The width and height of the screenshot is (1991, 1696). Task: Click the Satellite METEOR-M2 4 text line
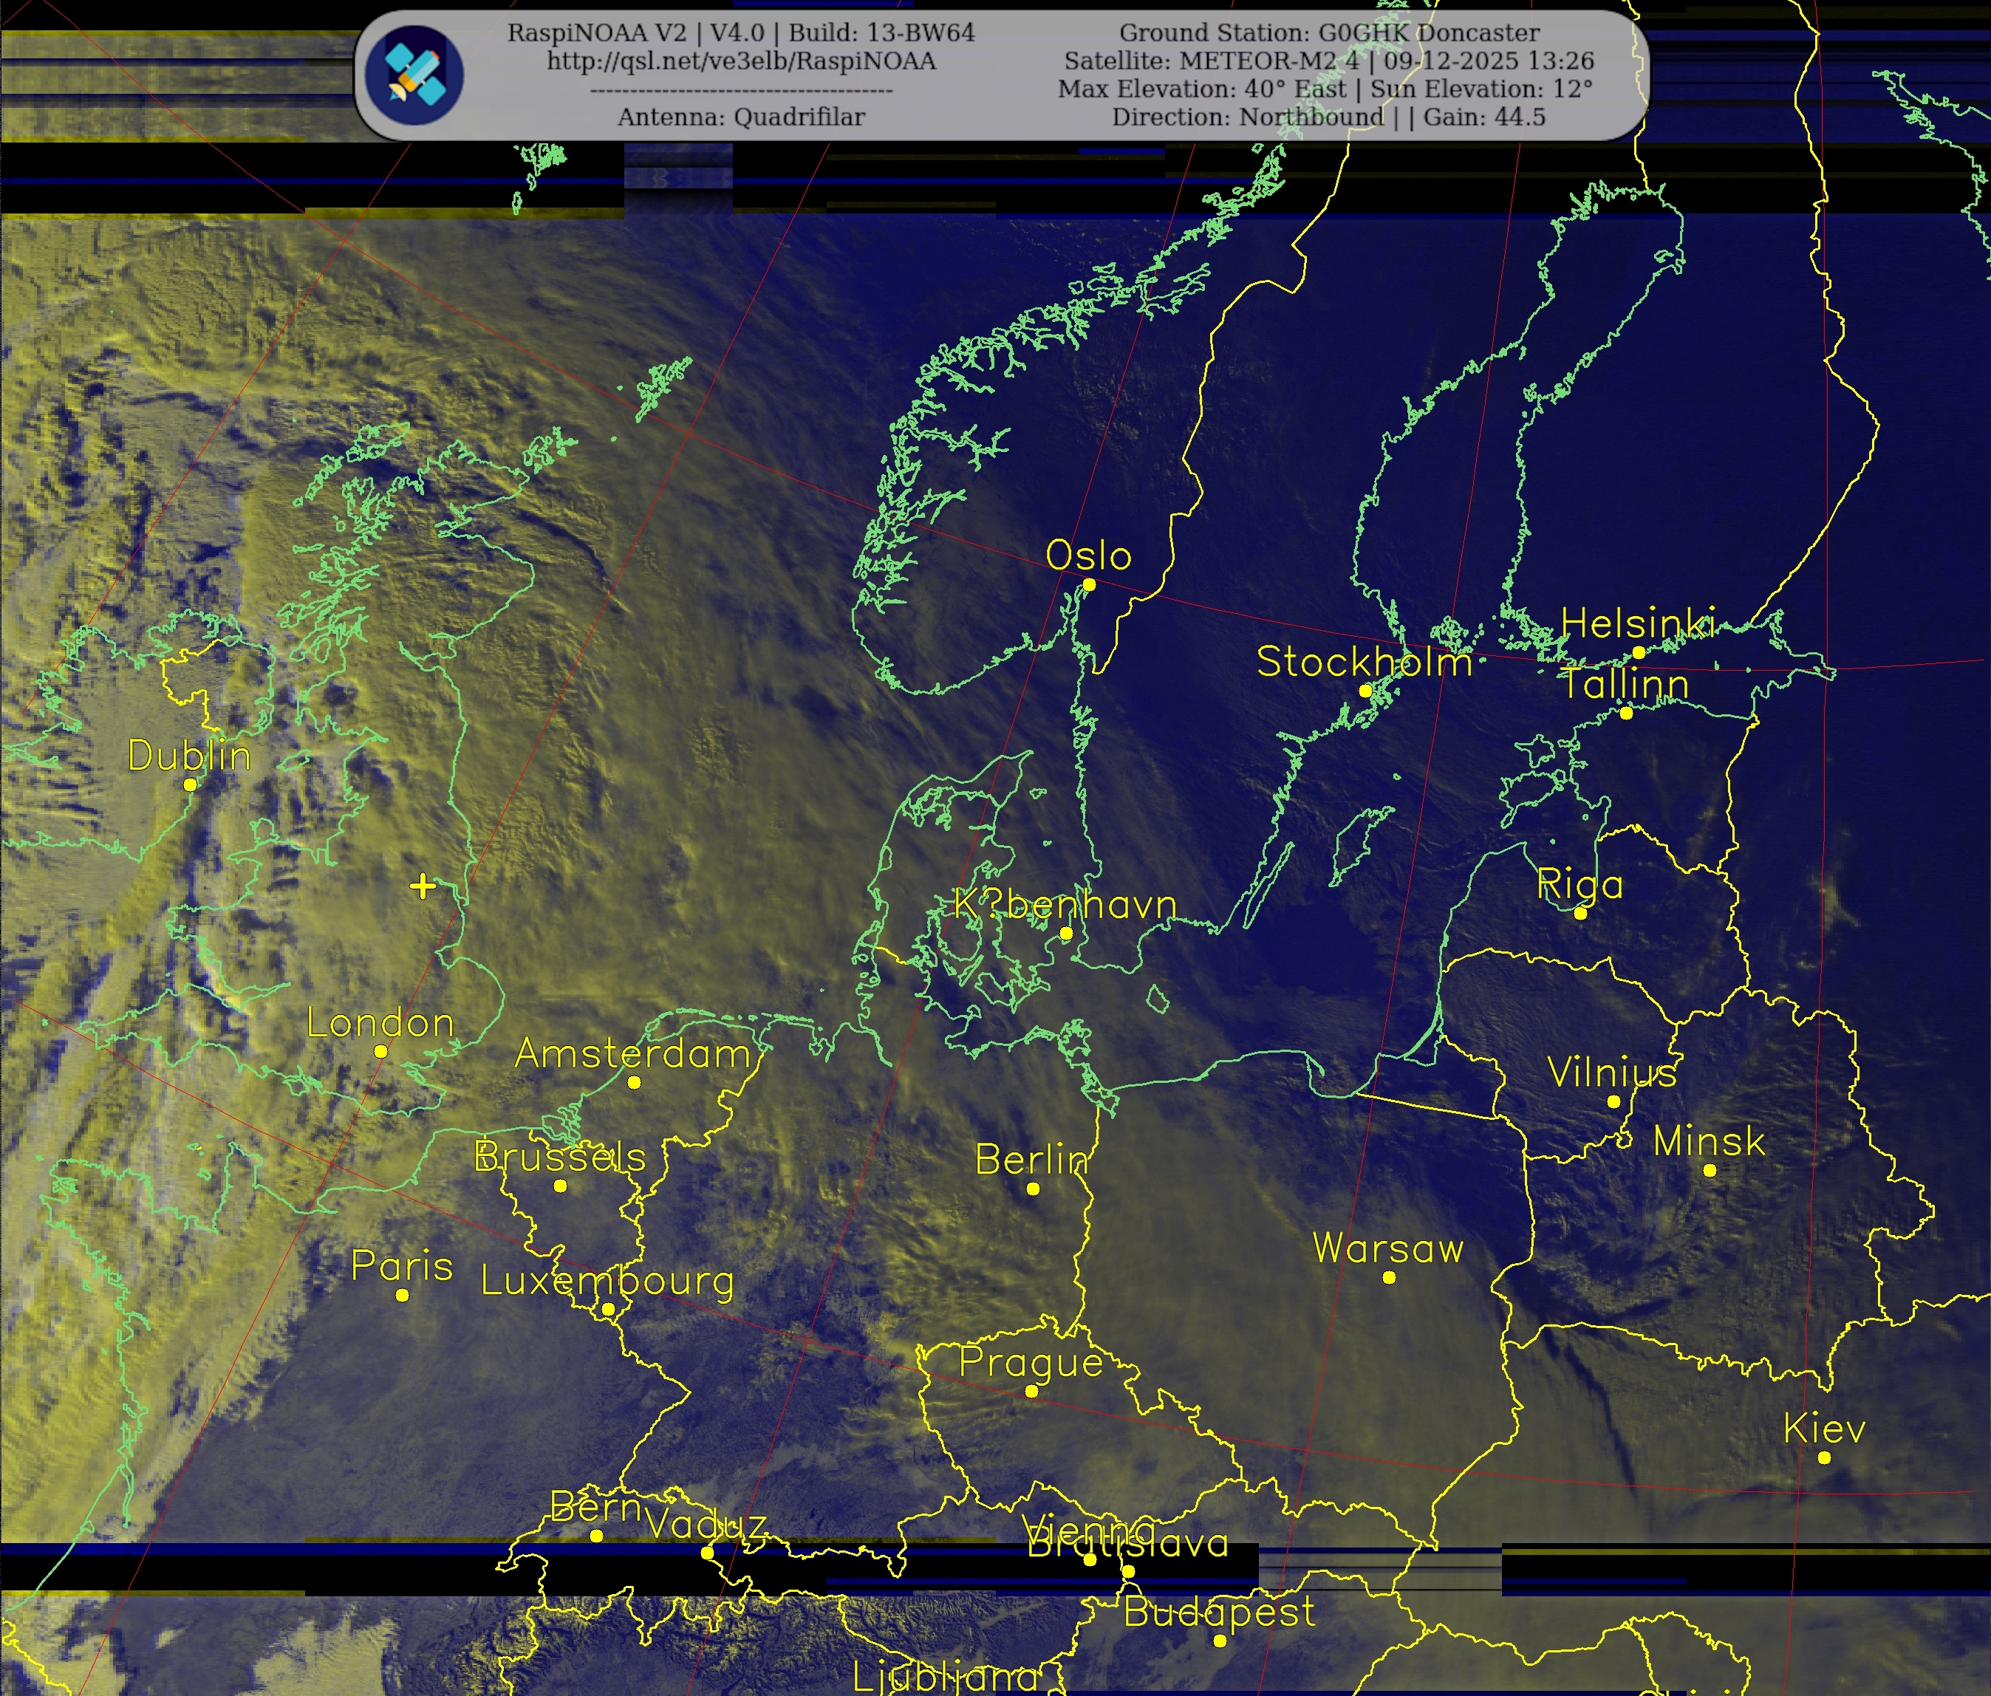(1329, 61)
